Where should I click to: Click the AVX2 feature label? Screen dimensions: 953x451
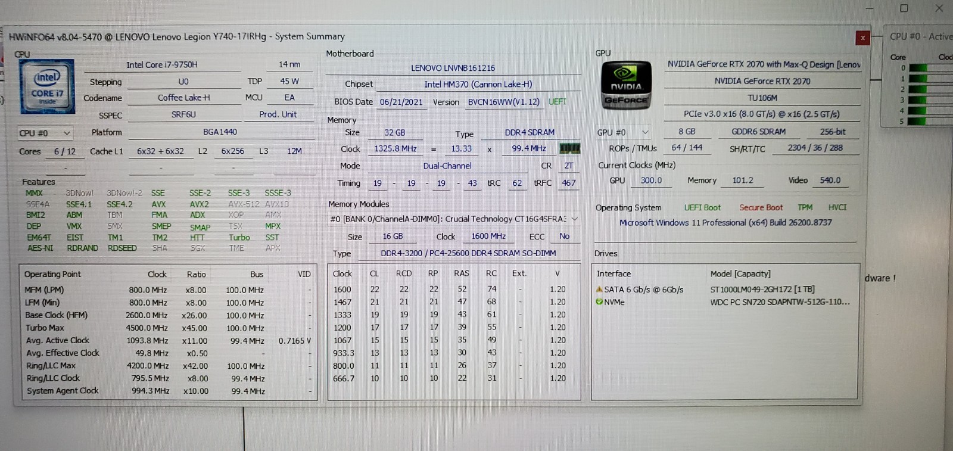(199, 204)
